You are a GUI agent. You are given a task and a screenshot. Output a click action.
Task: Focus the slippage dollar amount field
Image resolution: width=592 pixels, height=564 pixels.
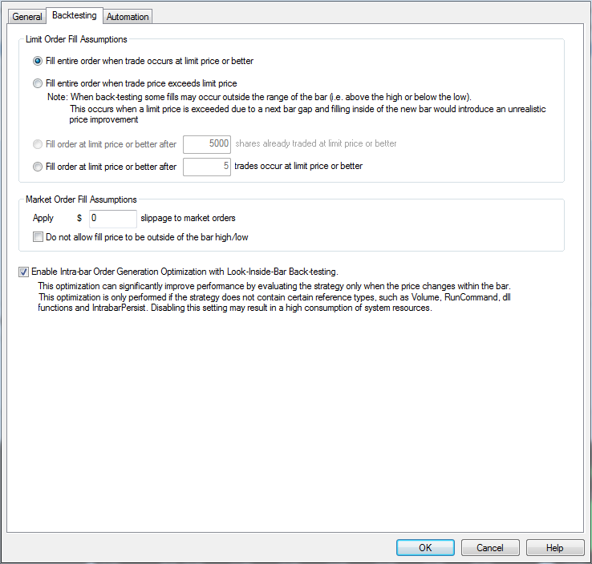[113, 219]
